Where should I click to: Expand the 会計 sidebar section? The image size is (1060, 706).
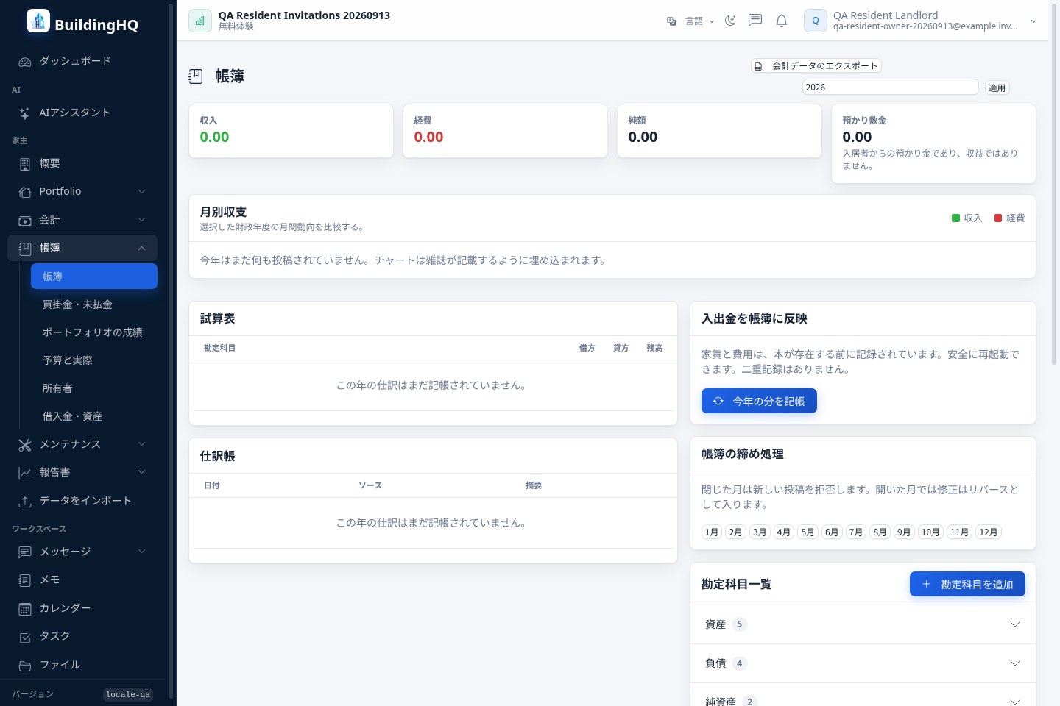[x=82, y=220]
